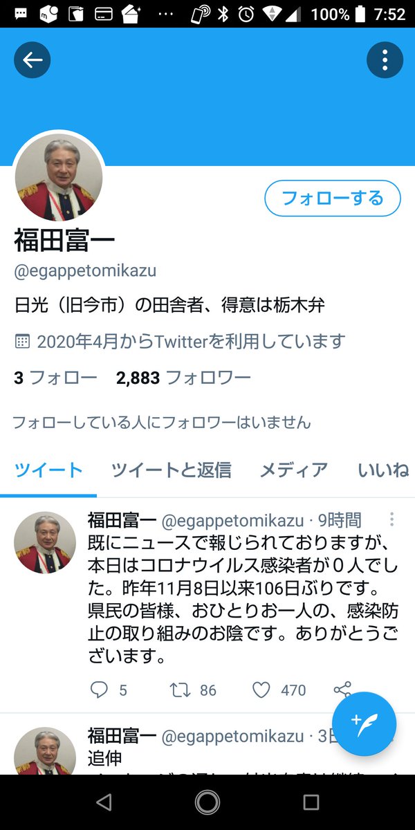This screenshot has height=830, width=415.
Task: Tap the Android home circle button
Action: pos(207,802)
